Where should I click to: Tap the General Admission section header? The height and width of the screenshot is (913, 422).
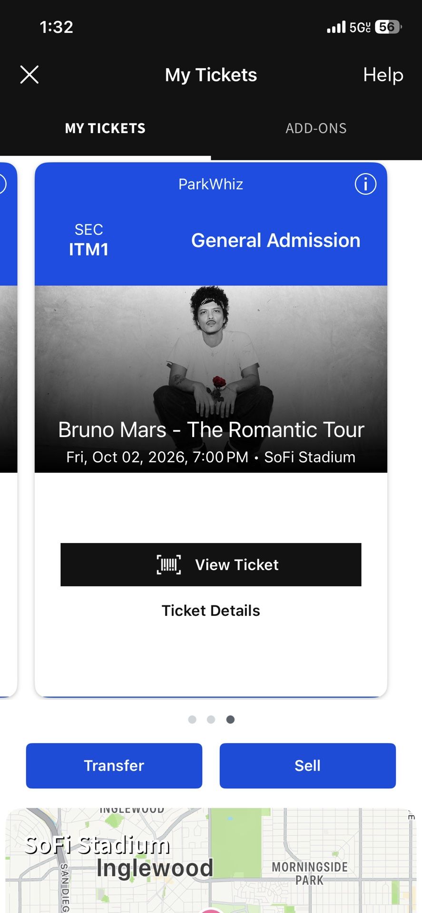point(275,240)
